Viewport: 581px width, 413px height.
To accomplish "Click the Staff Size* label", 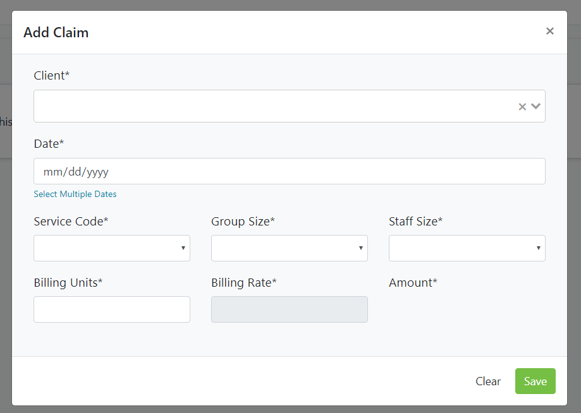I will 415,221.
